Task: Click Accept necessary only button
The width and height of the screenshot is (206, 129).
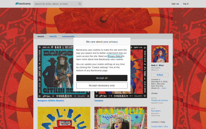Action: pos(102,86)
